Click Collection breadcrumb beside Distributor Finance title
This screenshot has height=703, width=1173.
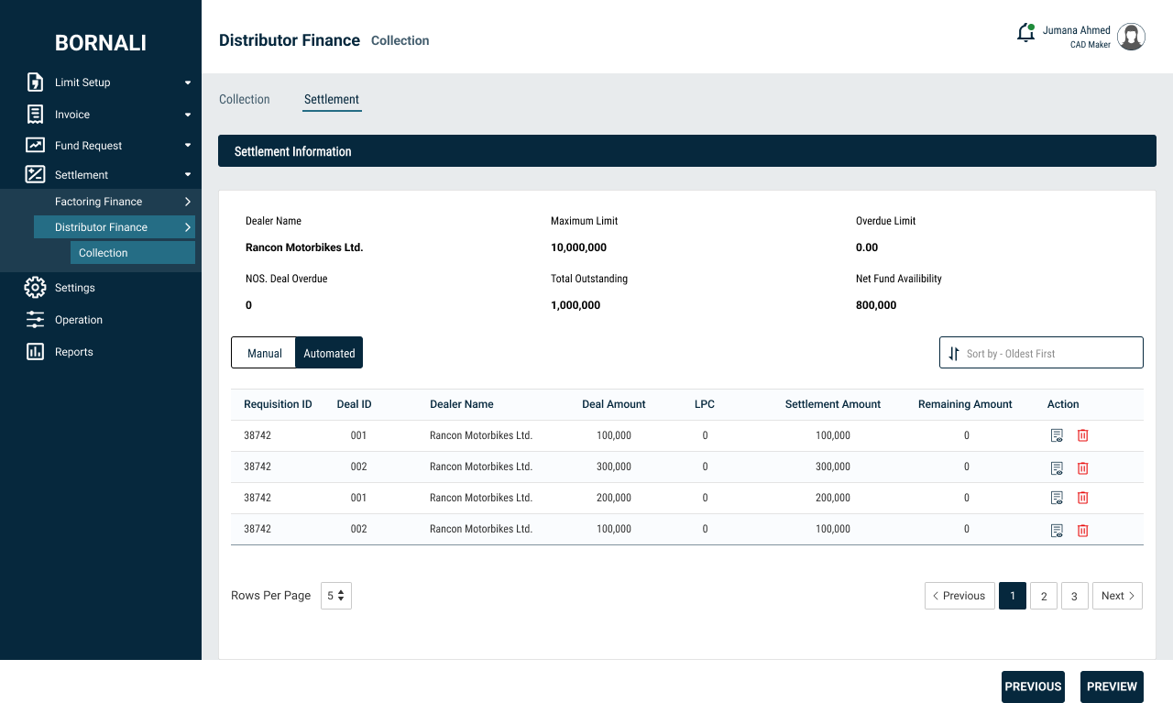click(x=400, y=40)
